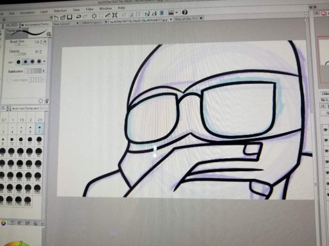Click the Scale/Rotate transform icon
The height and width of the screenshot is (246, 329).
pyautogui.click(x=115, y=15)
